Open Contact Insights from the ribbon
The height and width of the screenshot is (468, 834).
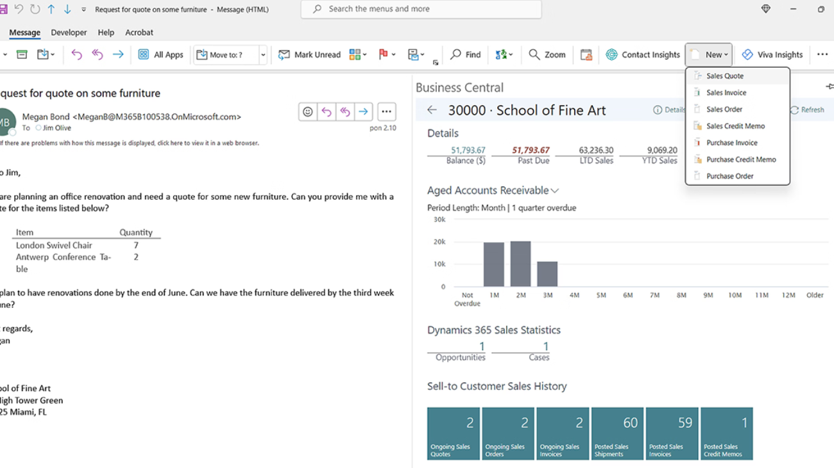643,54
